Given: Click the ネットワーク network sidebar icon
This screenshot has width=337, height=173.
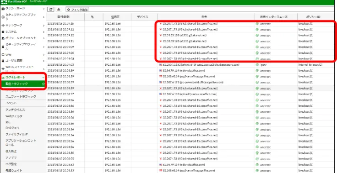Looking at the screenshot, I should tap(3, 25).
